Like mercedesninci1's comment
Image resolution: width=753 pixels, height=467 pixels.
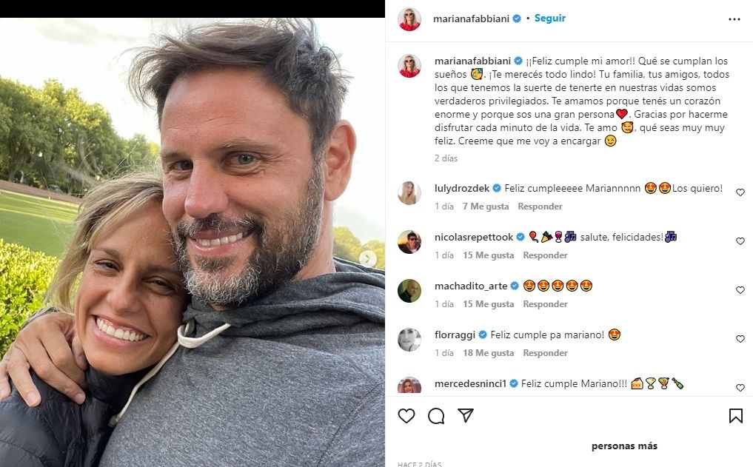[x=740, y=388]
